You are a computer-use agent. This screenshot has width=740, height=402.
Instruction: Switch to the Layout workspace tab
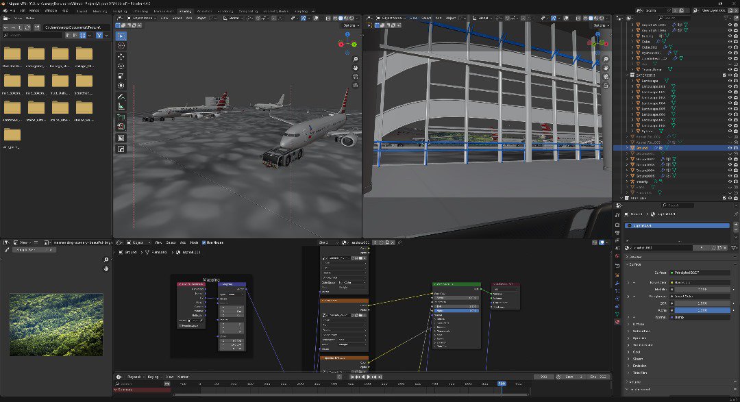coord(82,12)
